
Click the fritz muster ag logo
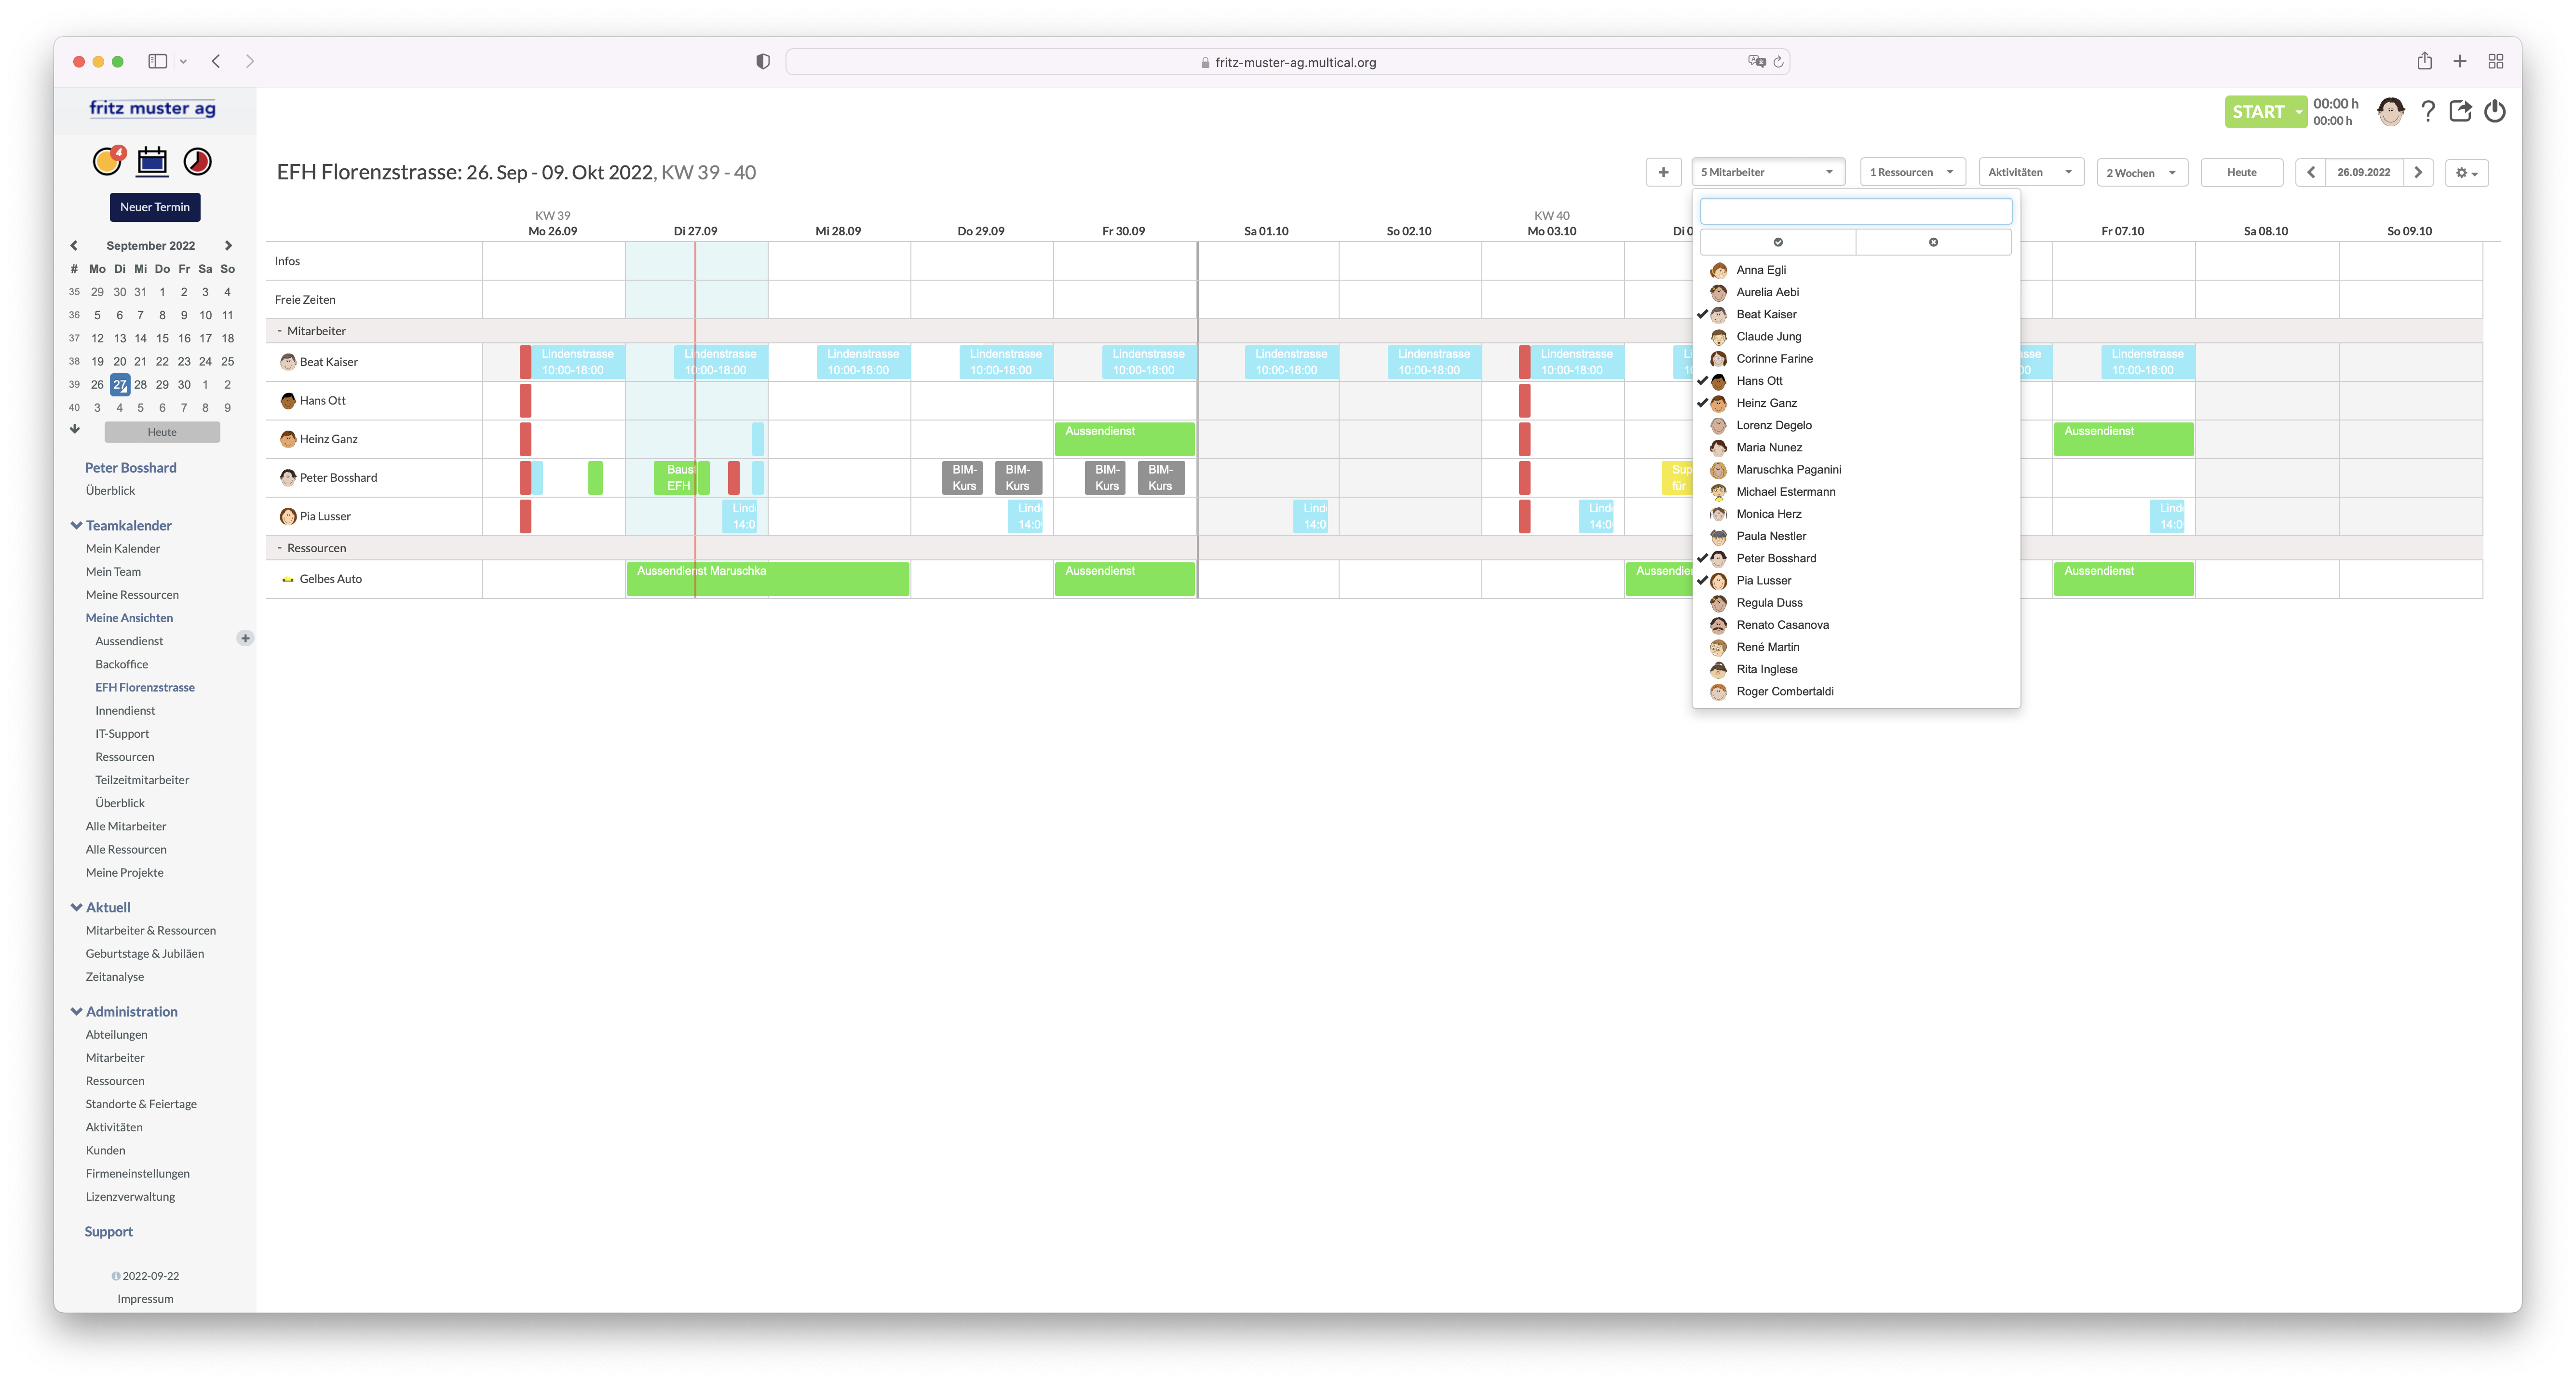point(152,108)
